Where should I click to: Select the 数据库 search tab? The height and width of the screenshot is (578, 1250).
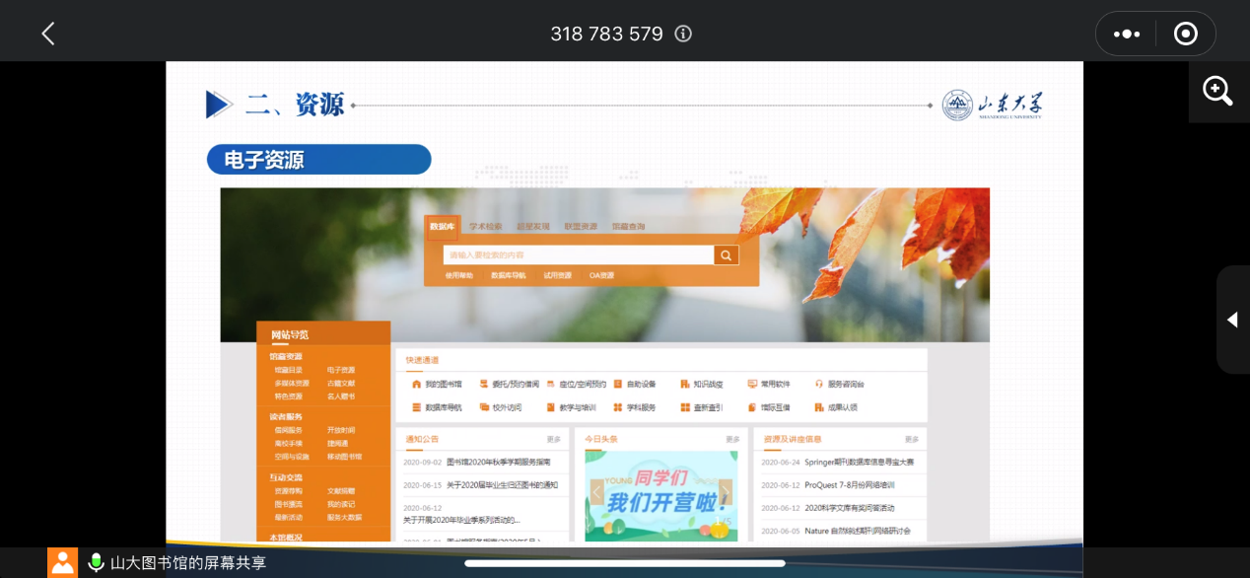pos(443,227)
